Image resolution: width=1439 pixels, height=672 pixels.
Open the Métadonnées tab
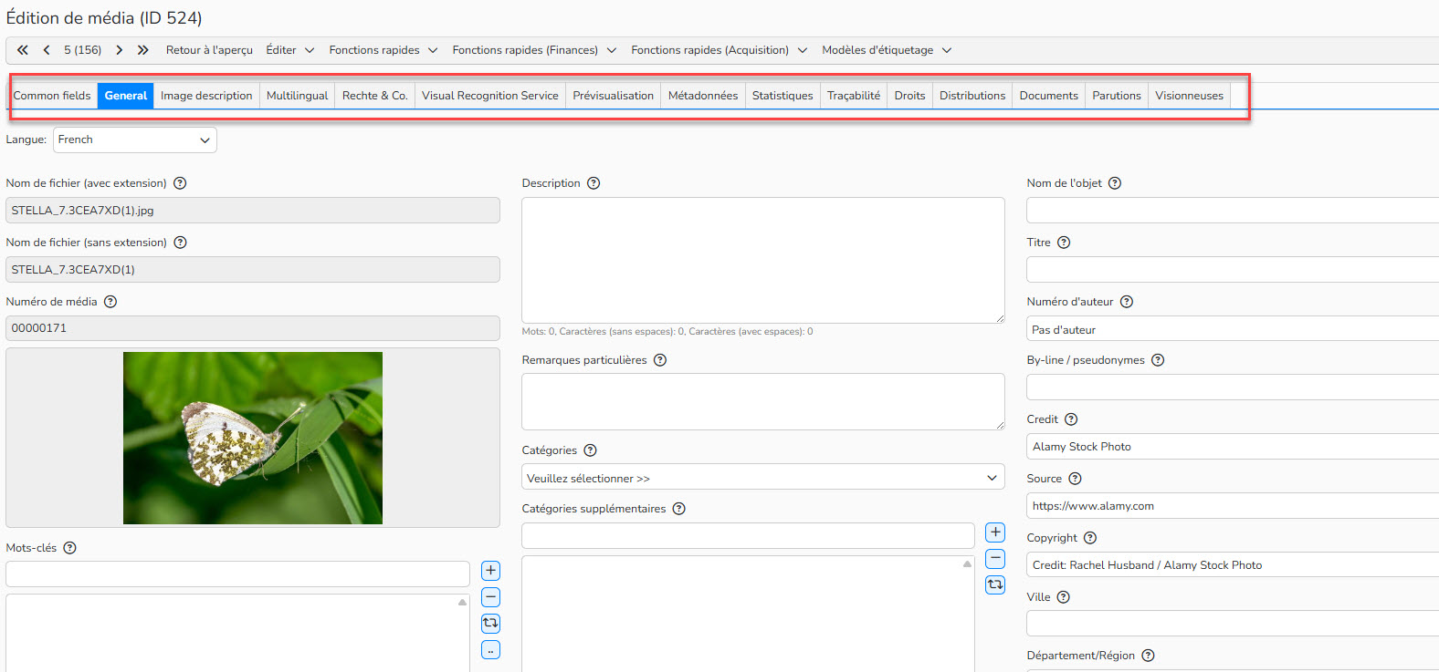pyautogui.click(x=703, y=96)
